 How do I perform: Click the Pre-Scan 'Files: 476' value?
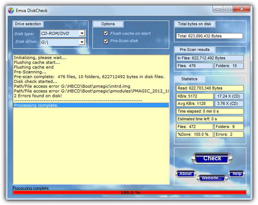[195, 66]
